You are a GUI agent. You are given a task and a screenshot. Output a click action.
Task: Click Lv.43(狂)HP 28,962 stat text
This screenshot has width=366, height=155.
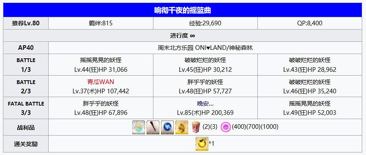310,70
